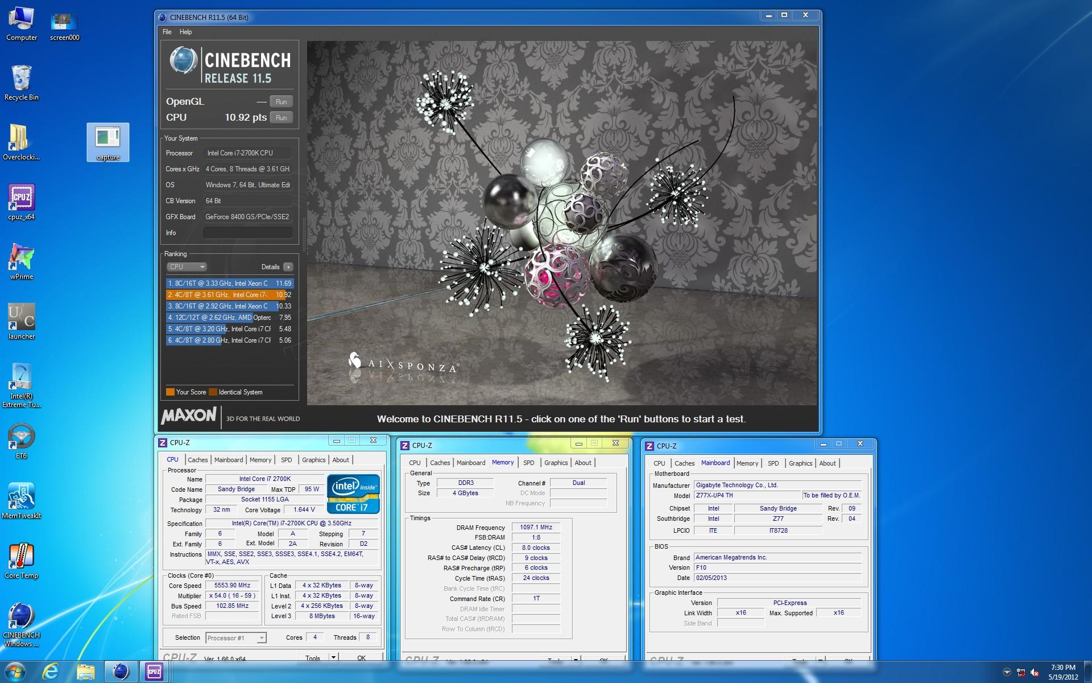The image size is (1092, 683).
Task: Run the CPU benchmark
Action: pos(281,118)
